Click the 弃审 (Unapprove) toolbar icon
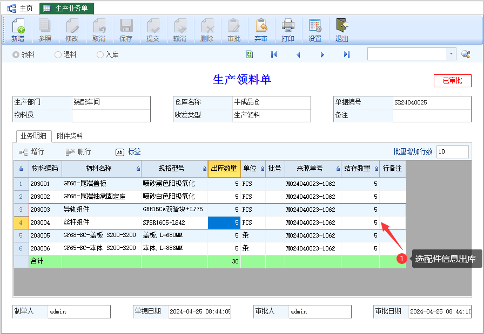This screenshot has width=484, height=334. click(261, 30)
